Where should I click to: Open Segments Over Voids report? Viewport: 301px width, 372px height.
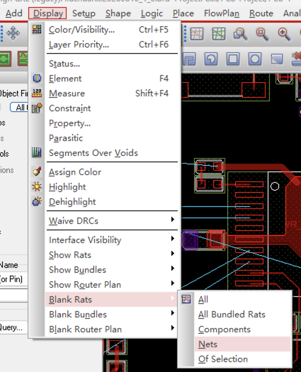pos(111,153)
